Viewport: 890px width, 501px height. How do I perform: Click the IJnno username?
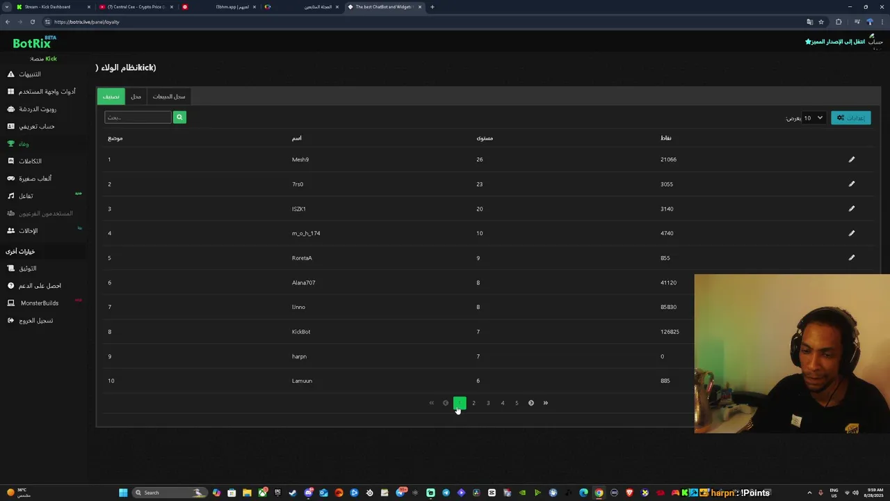pos(298,307)
